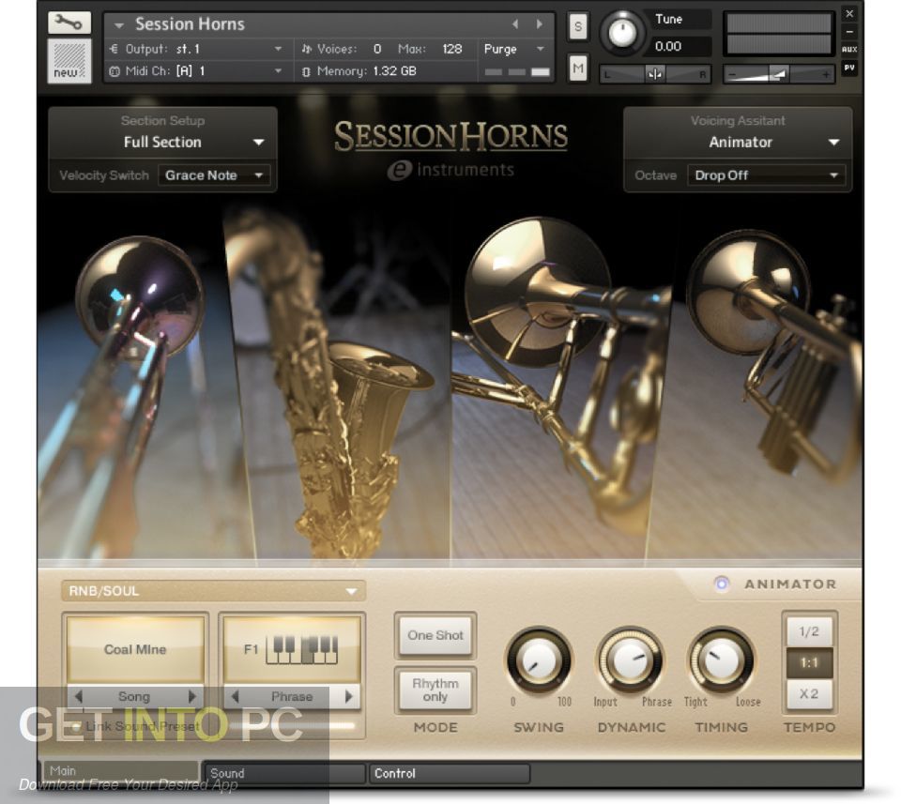
Task: Click the Max voices 128 value
Action: tap(451, 50)
